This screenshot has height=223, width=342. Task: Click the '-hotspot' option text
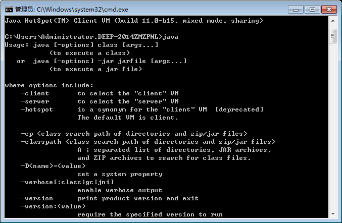click(x=37, y=109)
